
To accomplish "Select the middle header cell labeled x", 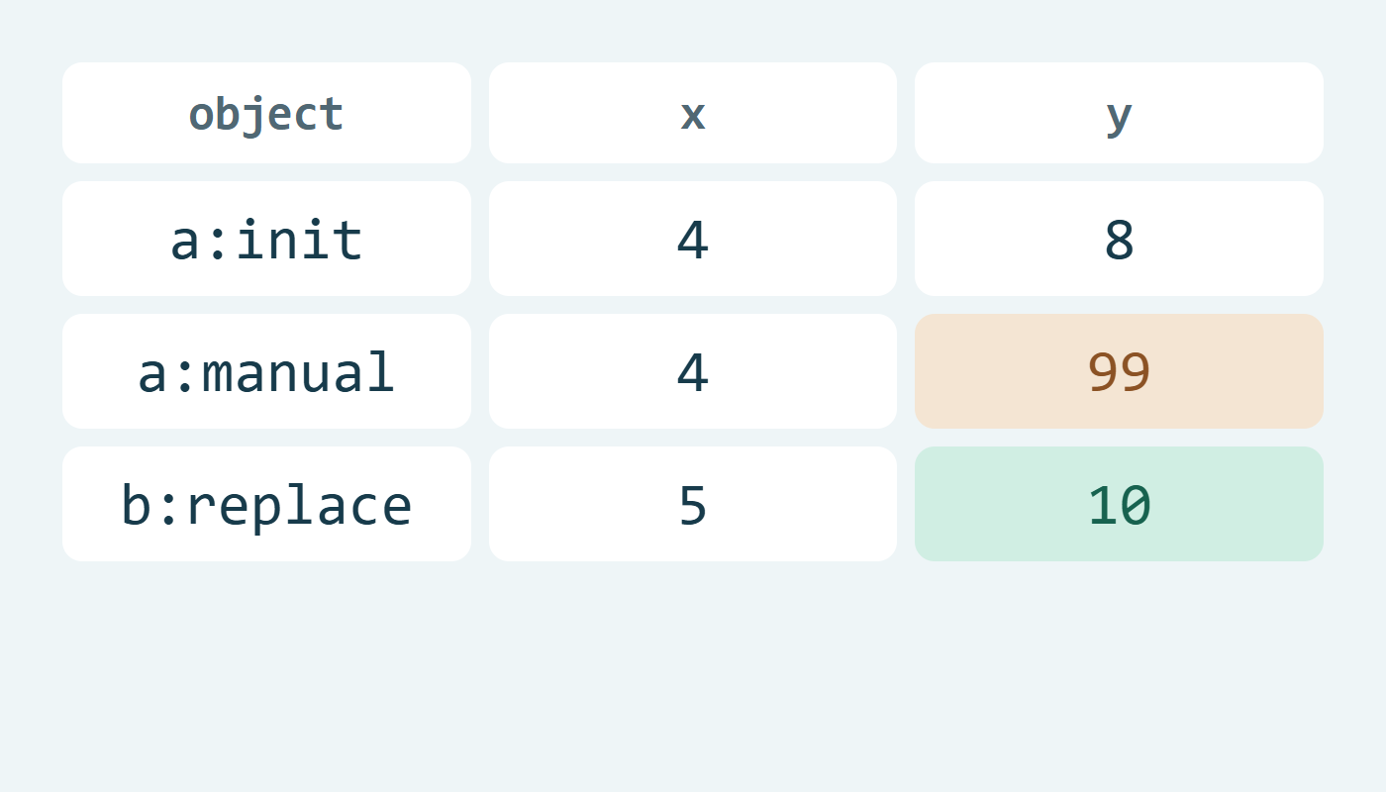I will [x=693, y=113].
